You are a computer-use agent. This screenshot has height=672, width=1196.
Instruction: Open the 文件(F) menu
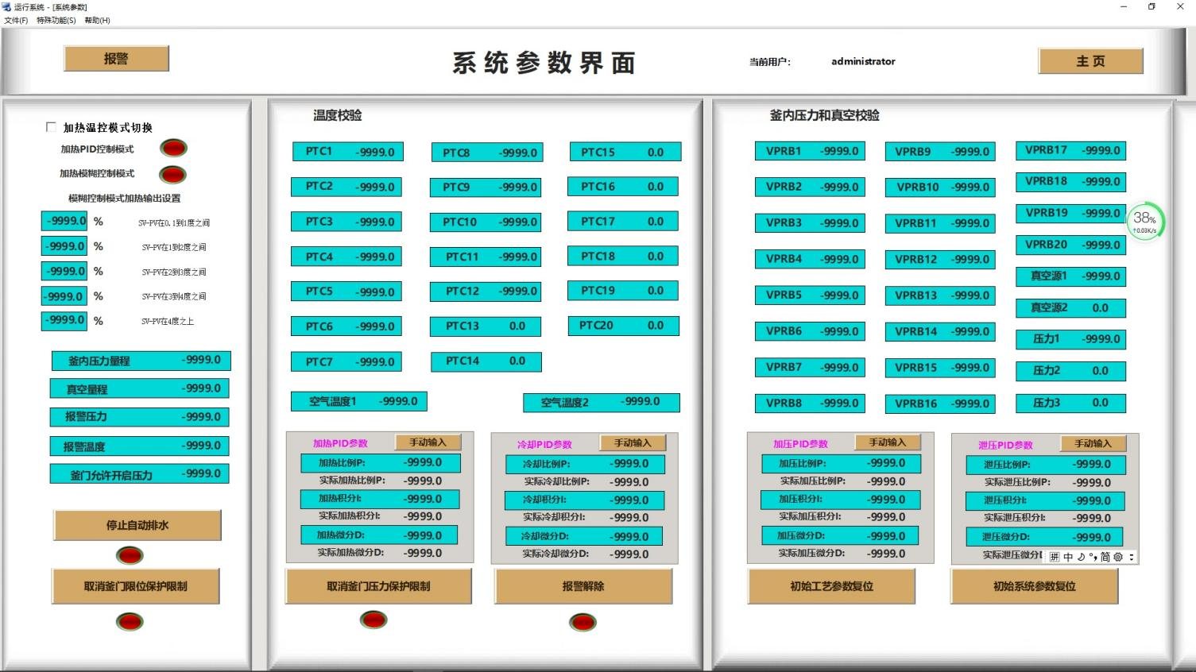click(15, 20)
